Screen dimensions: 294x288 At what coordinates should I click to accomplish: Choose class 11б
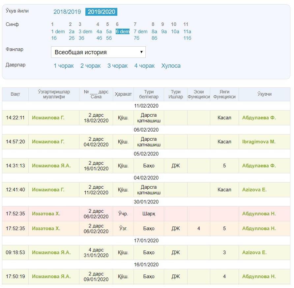187,38
